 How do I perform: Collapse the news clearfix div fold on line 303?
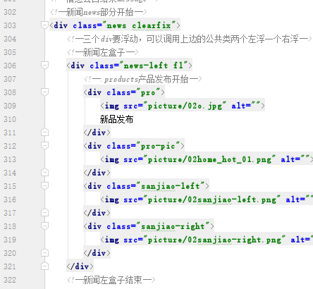pos(44,25)
